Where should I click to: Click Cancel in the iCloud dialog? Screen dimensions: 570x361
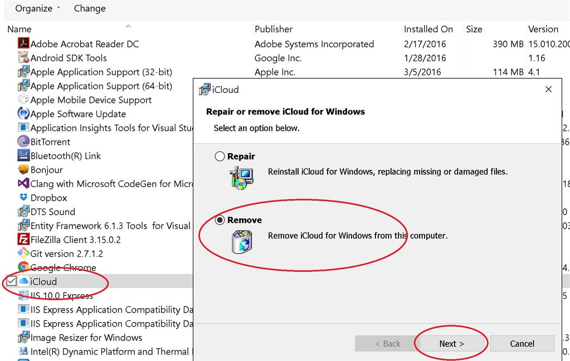click(x=522, y=344)
